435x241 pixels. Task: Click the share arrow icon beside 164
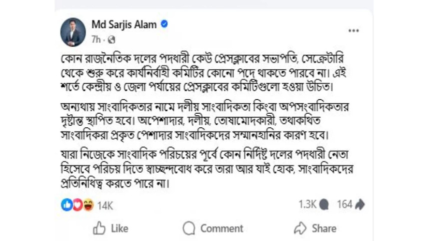click(x=360, y=204)
